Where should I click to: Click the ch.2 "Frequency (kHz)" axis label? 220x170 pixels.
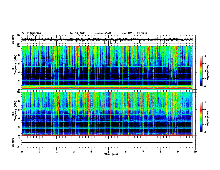(15, 111)
